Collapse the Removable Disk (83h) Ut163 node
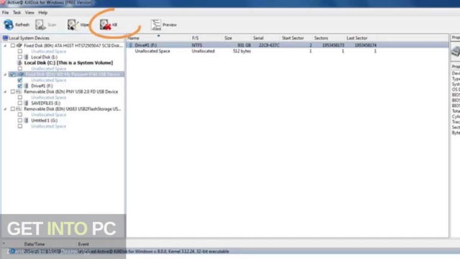The width and height of the screenshot is (460, 259). [5, 109]
